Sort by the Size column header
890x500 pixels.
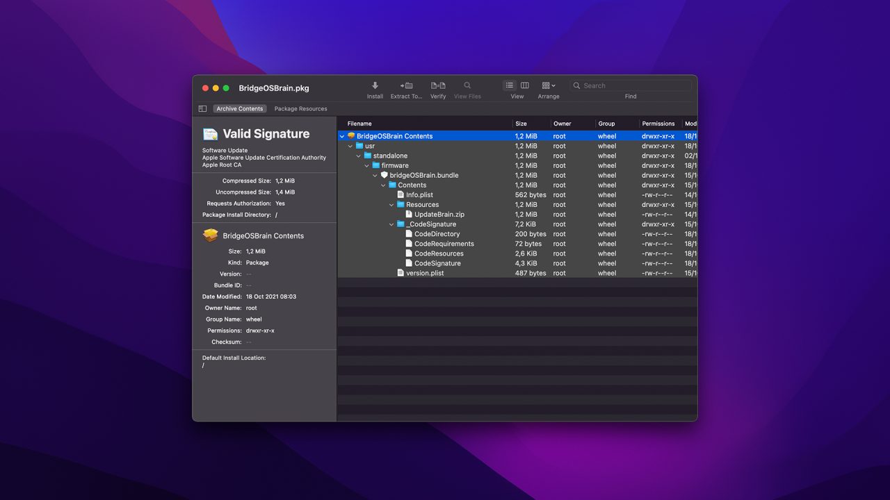[x=521, y=124]
